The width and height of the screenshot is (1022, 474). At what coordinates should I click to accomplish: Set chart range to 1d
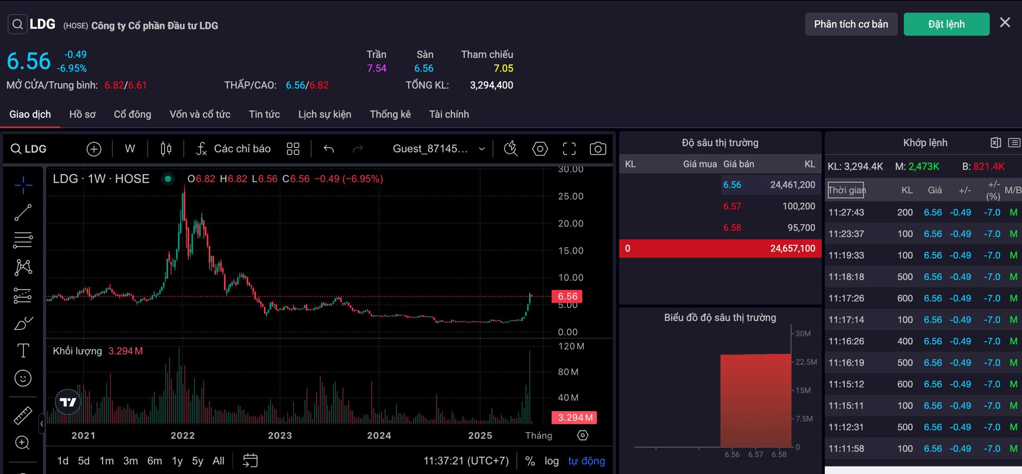63,461
